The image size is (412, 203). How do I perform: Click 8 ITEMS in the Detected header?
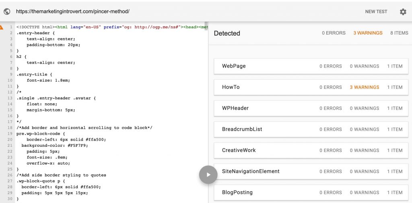pos(399,33)
